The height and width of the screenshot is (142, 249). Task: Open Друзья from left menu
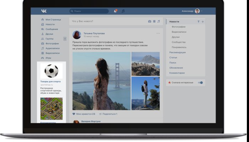tap(49, 34)
